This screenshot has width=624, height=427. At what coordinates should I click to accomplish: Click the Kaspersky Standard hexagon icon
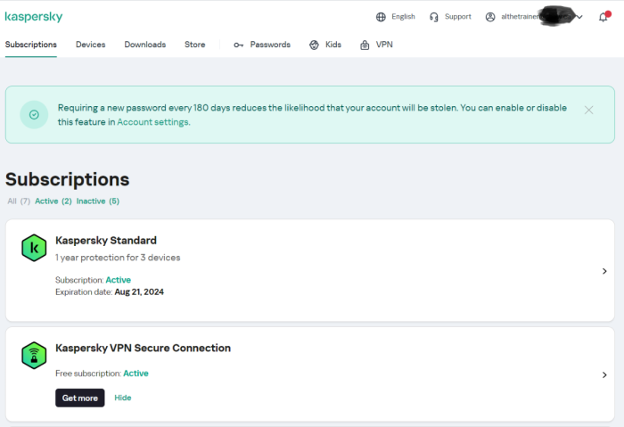click(34, 248)
